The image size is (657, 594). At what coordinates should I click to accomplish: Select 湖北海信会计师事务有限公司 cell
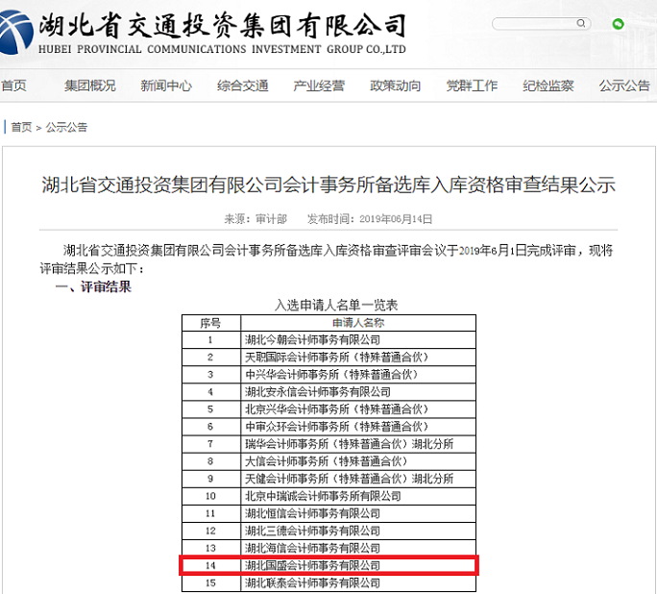358,548
